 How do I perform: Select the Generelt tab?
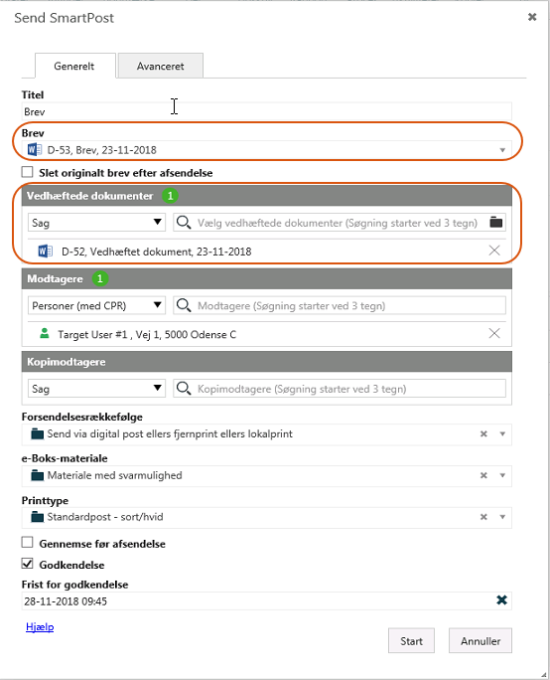point(74,66)
